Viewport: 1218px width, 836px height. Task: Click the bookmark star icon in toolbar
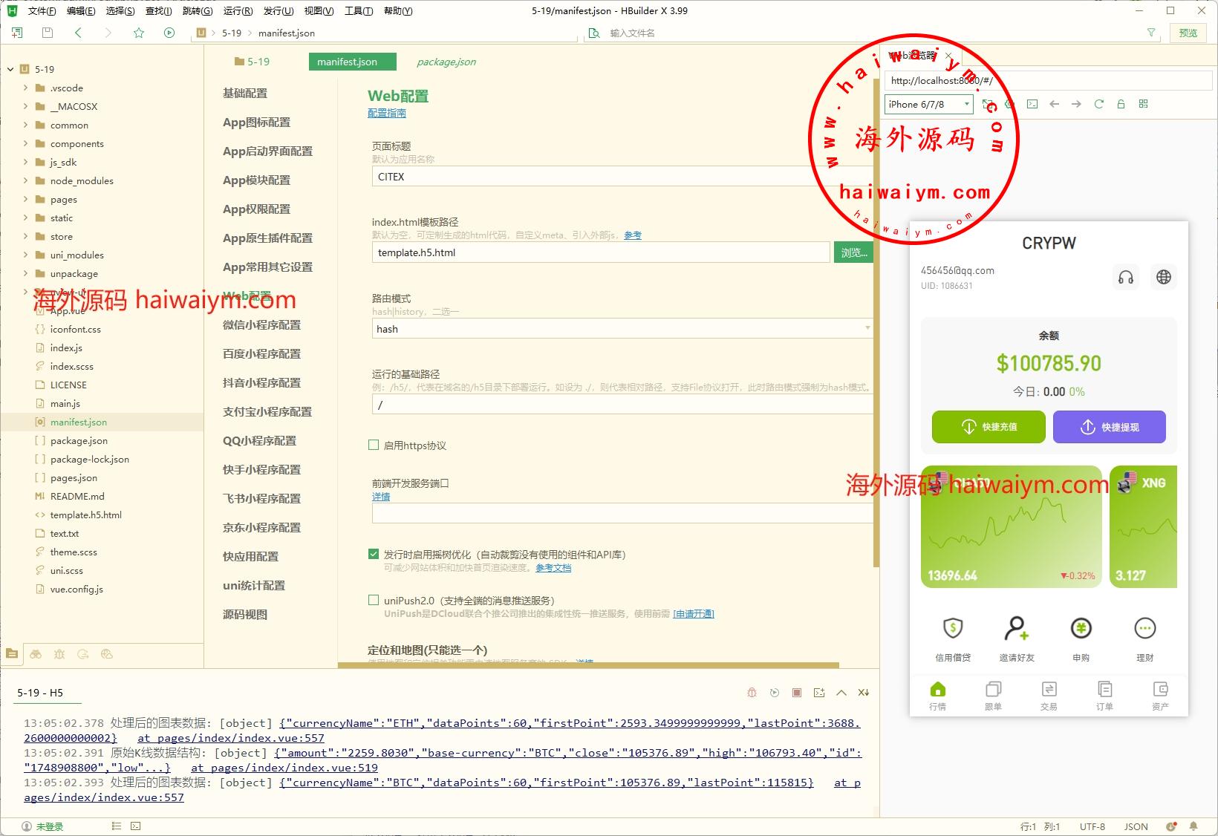point(139,33)
